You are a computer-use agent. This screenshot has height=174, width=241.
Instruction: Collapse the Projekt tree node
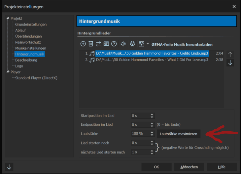coord(8,19)
